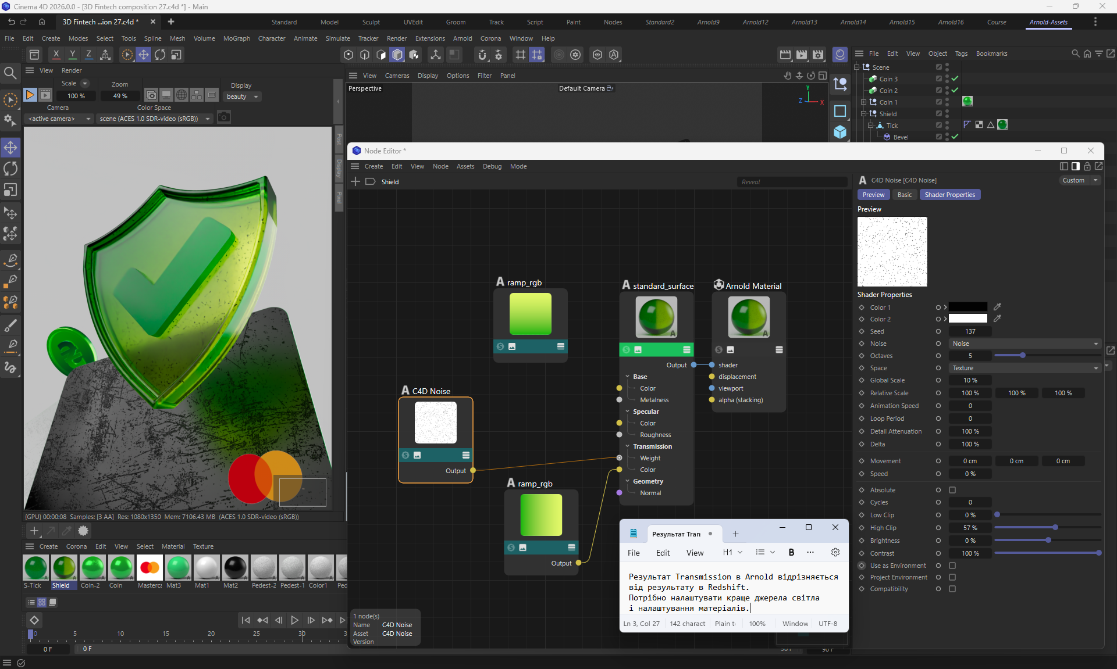
Task: Click the Shader Properties tab button
Action: tap(949, 195)
